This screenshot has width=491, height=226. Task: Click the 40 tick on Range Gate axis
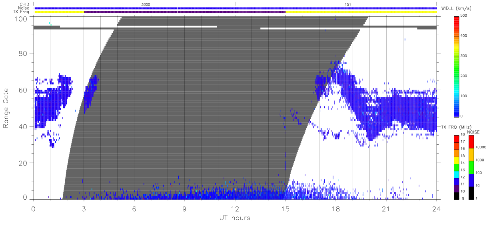click(x=24, y=126)
